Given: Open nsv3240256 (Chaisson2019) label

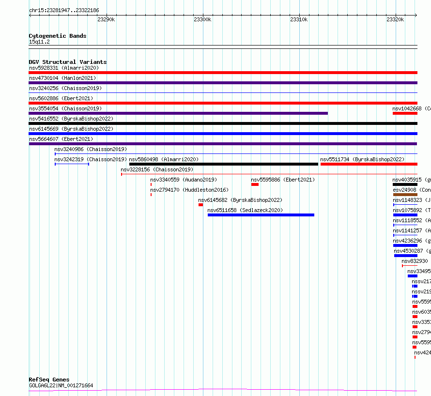Looking at the screenshot, I should pyautogui.click(x=65, y=88).
